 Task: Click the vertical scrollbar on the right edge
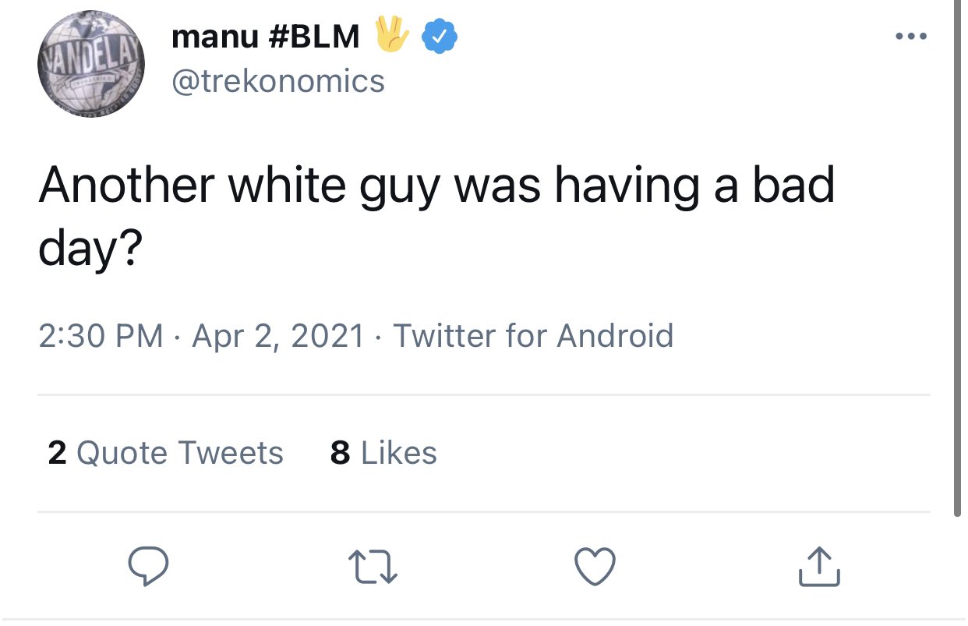pyautogui.click(x=957, y=257)
